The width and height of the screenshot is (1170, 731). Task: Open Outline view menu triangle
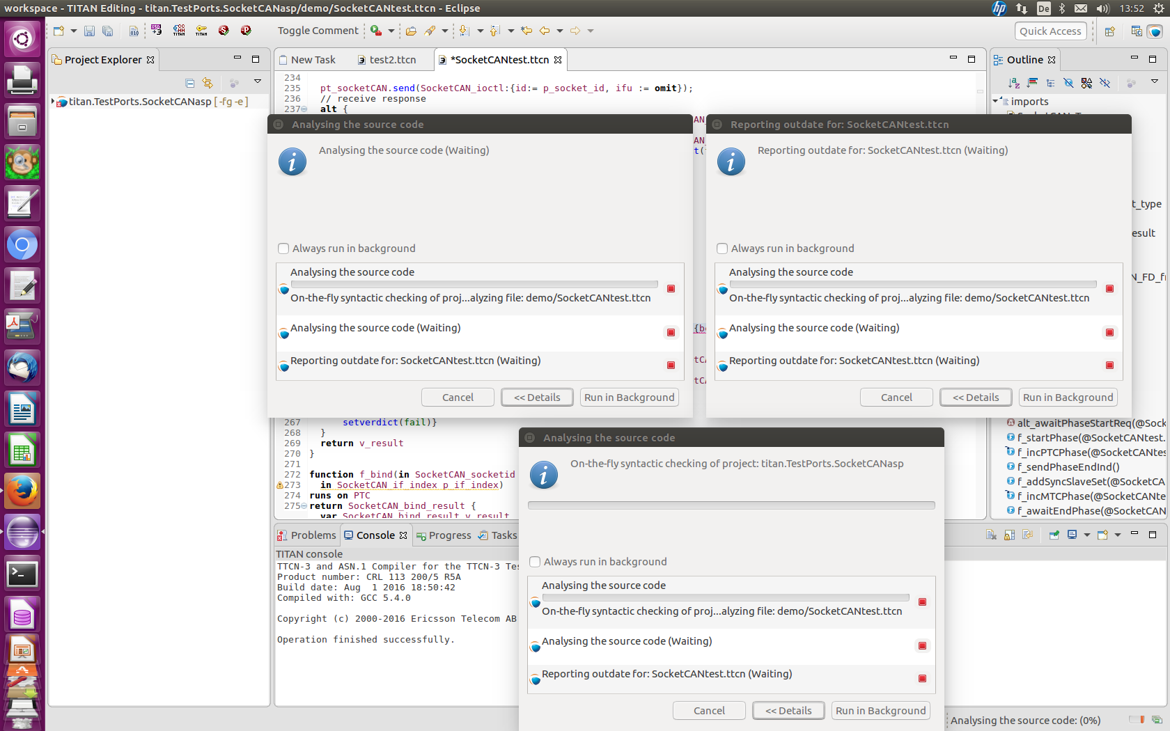[x=1154, y=82]
